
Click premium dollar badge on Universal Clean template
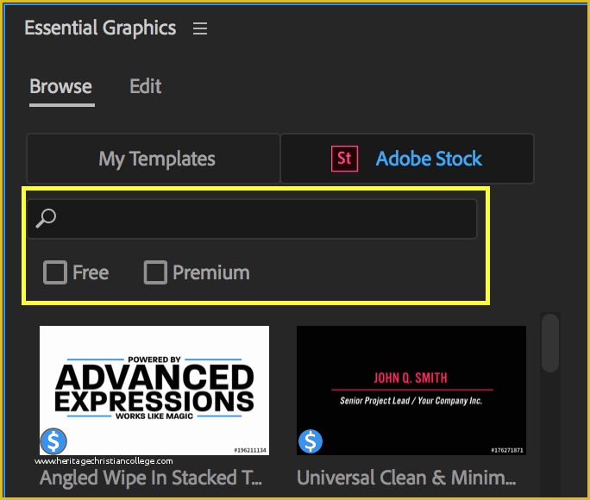[311, 441]
